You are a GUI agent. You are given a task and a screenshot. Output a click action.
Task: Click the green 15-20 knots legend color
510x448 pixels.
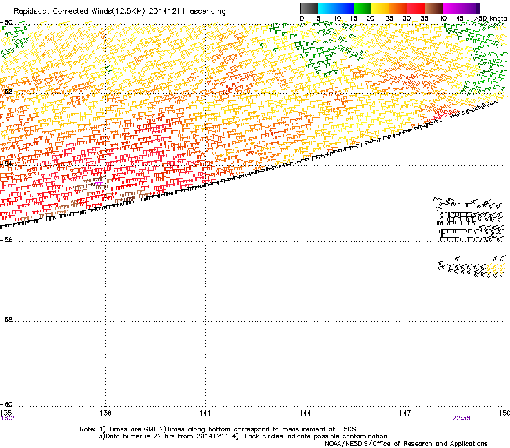pos(363,8)
